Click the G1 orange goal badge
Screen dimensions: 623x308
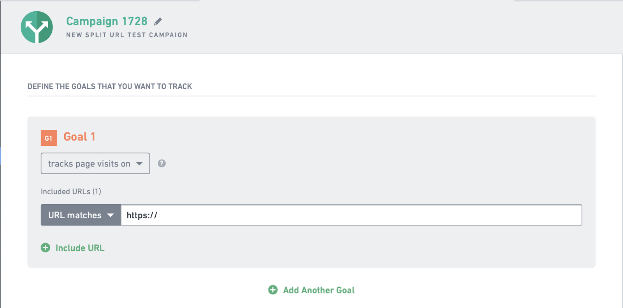[x=49, y=138]
